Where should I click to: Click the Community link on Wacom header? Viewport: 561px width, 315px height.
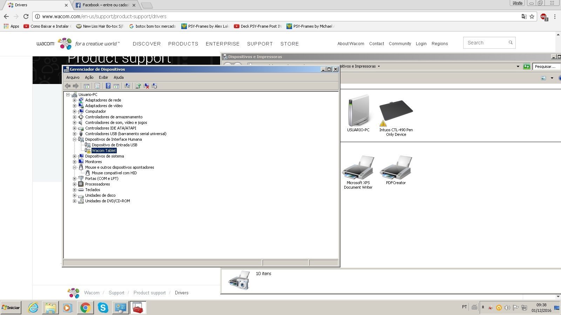point(400,44)
